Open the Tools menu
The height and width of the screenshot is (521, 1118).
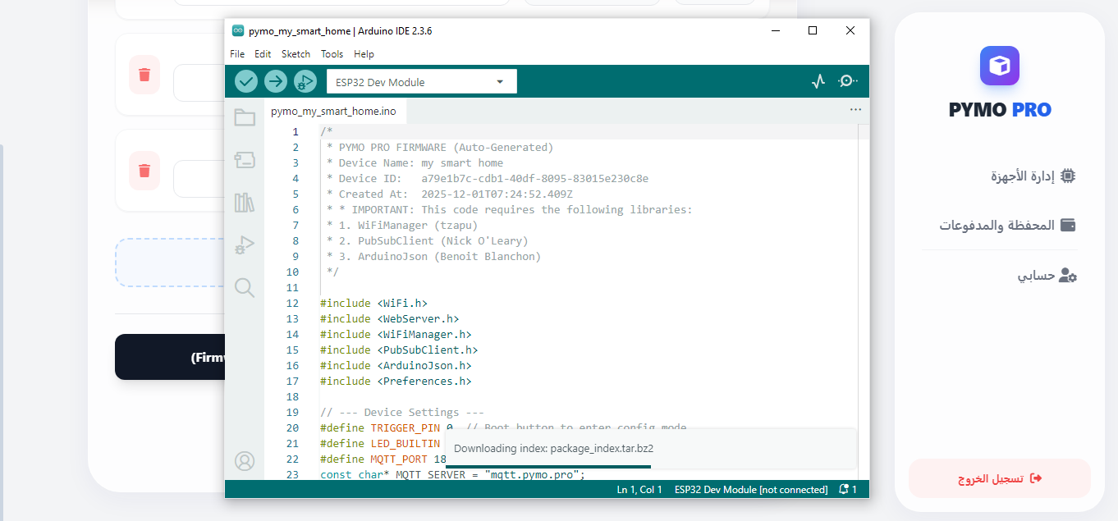(332, 54)
